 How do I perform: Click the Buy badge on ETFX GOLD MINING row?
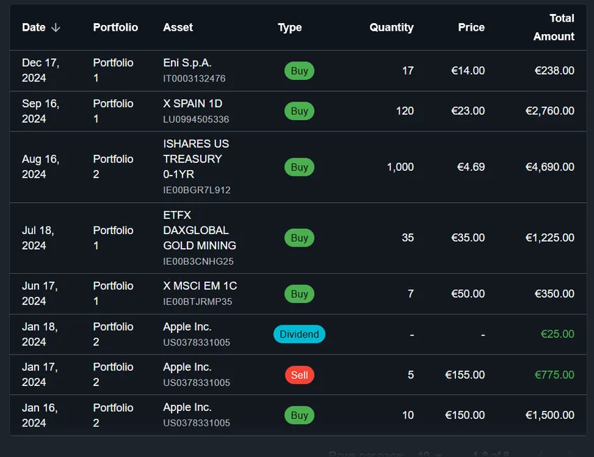click(x=299, y=238)
